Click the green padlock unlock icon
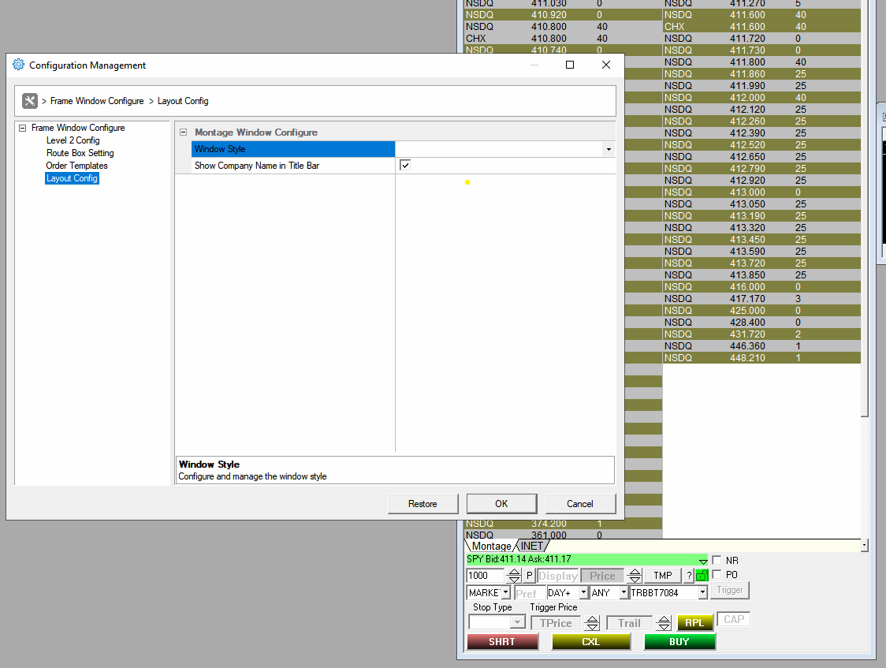886x668 pixels. coord(702,575)
